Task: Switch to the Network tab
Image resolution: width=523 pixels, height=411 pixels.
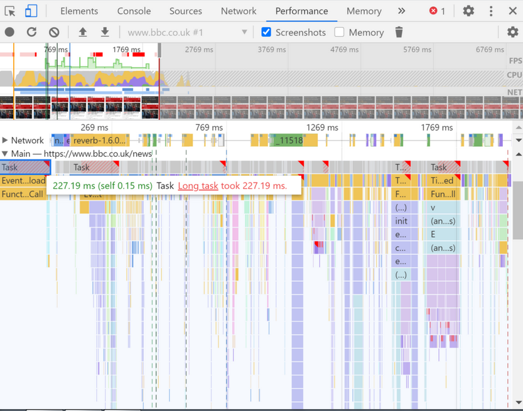Action: 239,11
